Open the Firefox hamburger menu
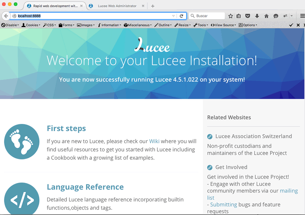This screenshot has height=215, width=305. click(x=302, y=16)
